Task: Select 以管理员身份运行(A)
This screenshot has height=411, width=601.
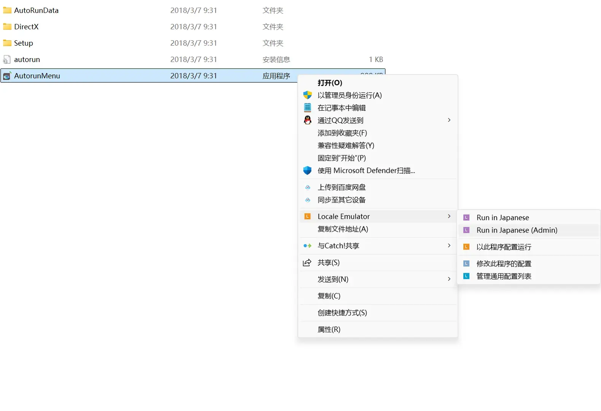Action: 378,95
